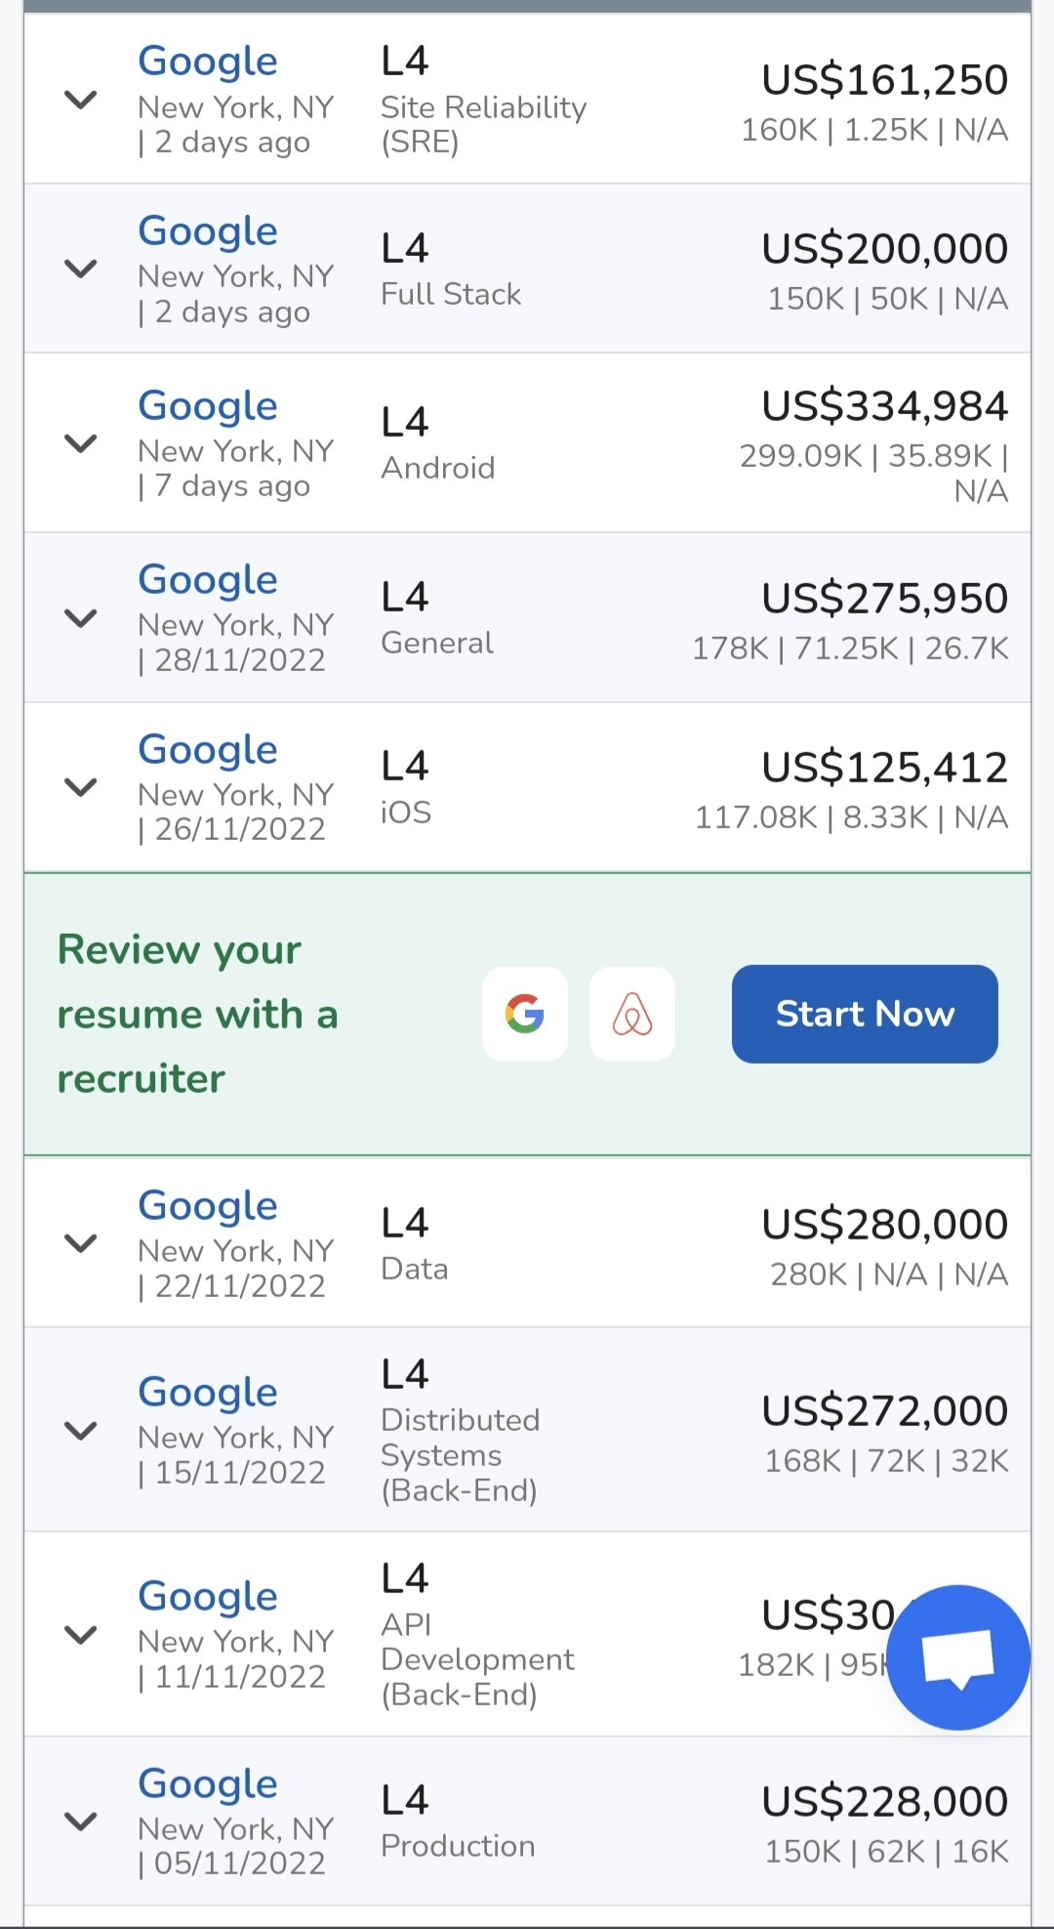Open Google link in General row
The width and height of the screenshot is (1054, 1929).
coord(208,580)
